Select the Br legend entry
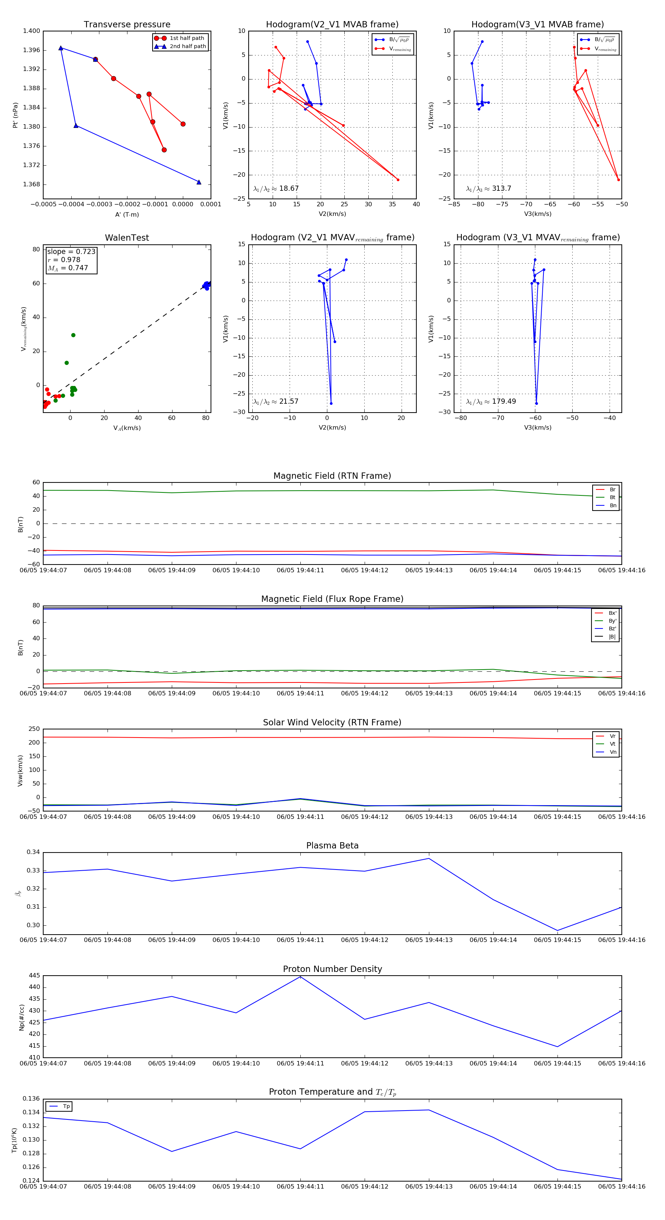This screenshot has width=665, height=1220. tap(606, 490)
